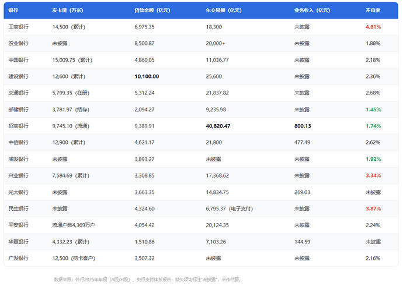Click 兴业银行 red 3.34% rate

(373, 175)
